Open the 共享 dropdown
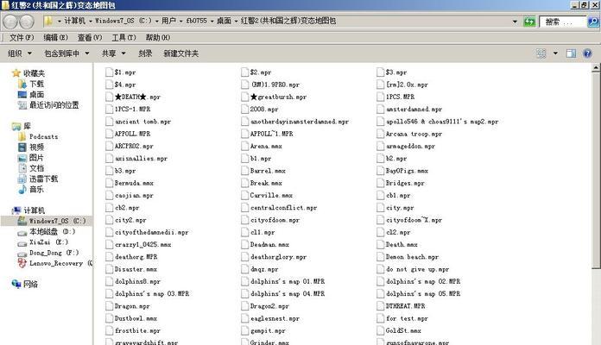The width and height of the screenshot is (601, 345). (x=113, y=53)
